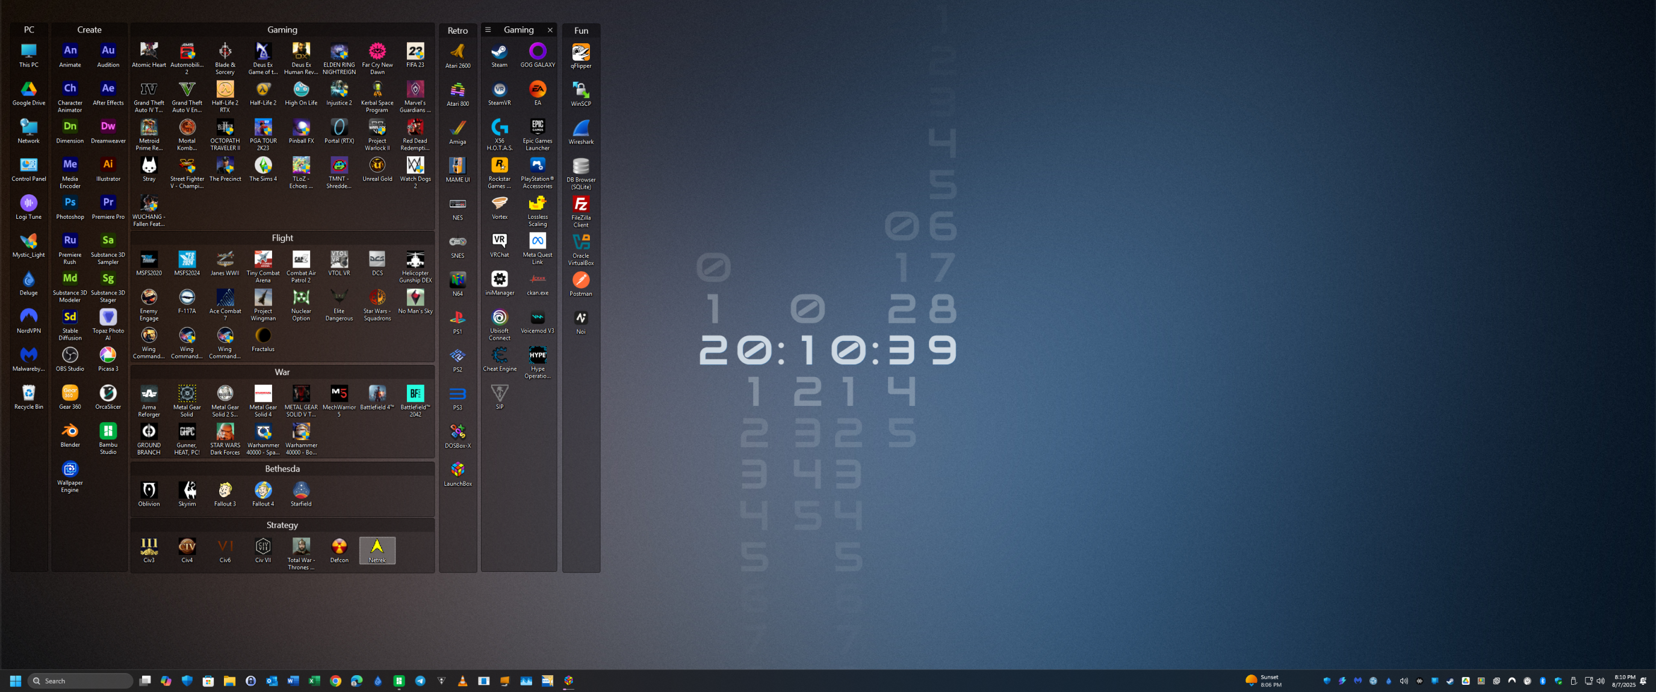The image size is (1656, 692).
Task: Launch Blender from the Create fence
Action: (x=70, y=435)
